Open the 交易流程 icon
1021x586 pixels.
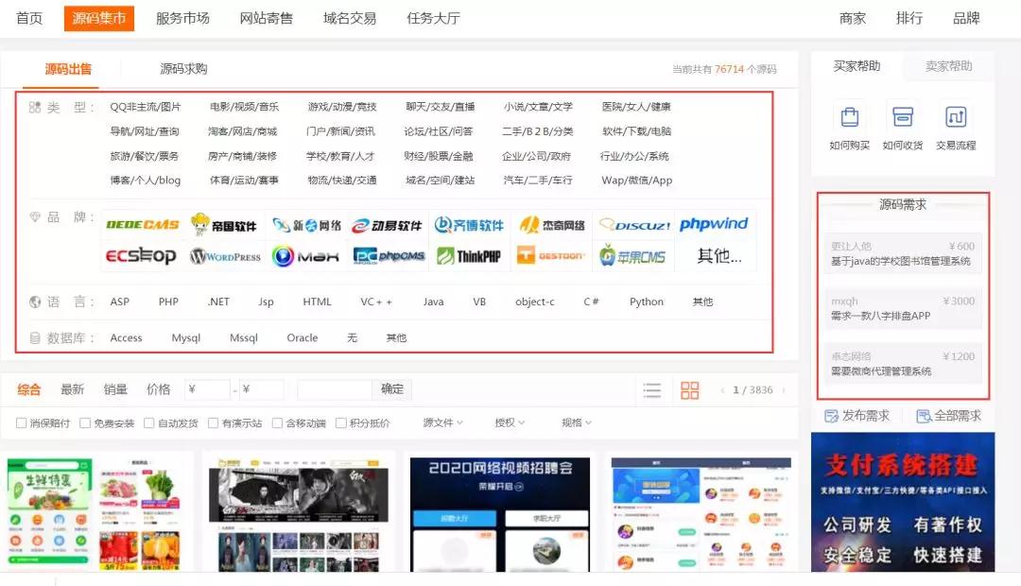[x=956, y=117]
